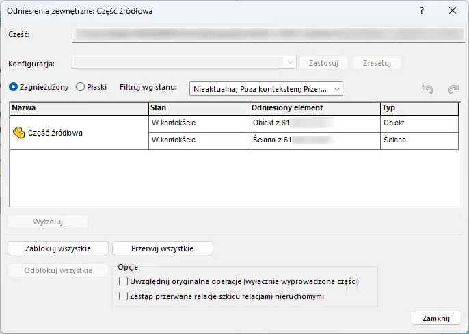Screen dimensions: 469x334
Task: Click W kontekście in the Ściana row
Action: (x=199, y=140)
